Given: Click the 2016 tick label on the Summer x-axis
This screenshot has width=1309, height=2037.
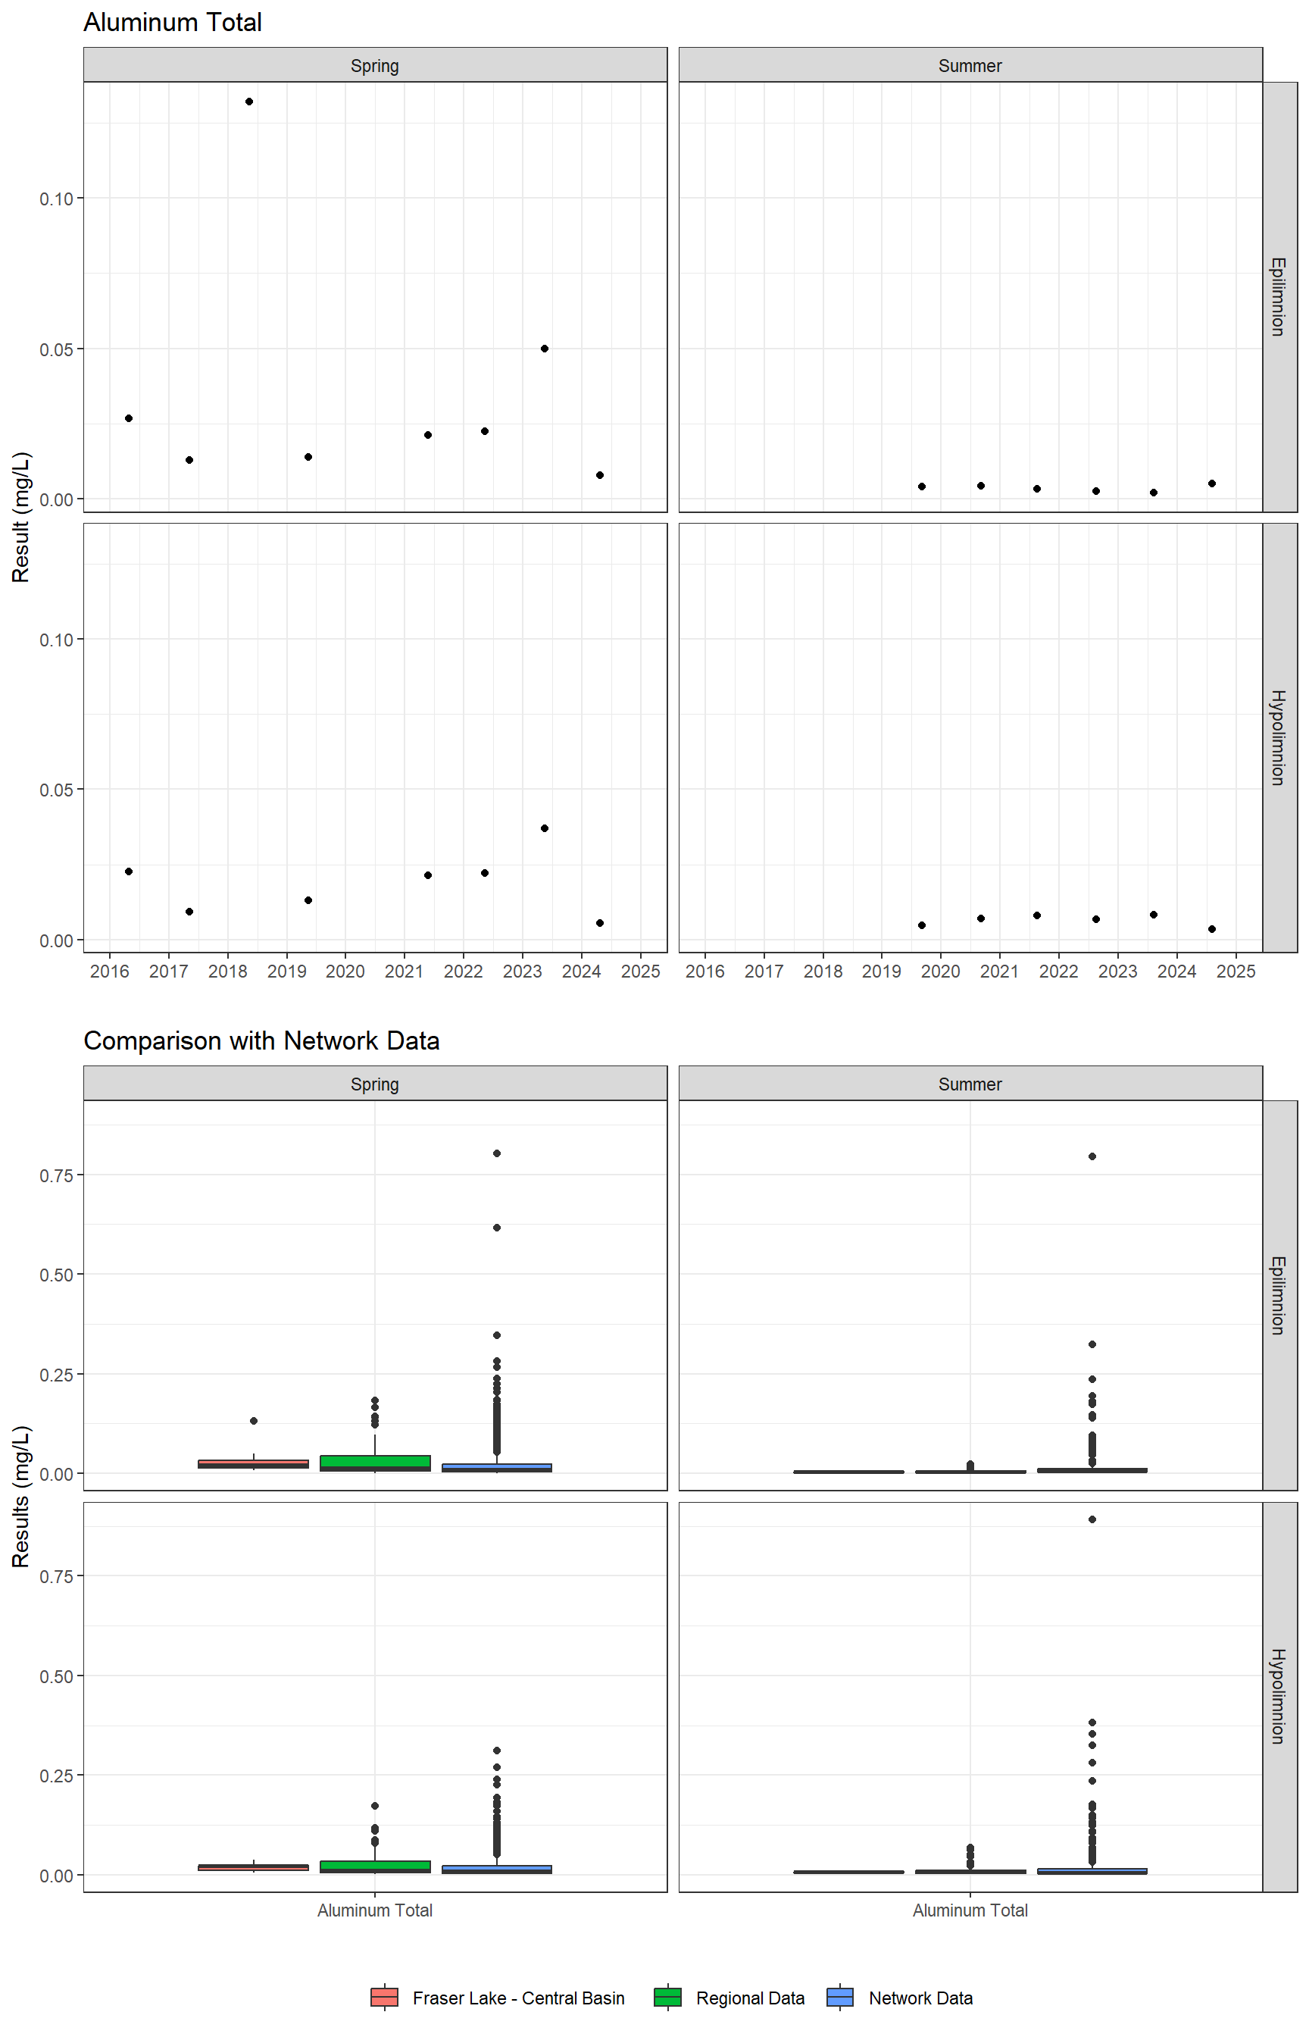Looking at the screenshot, I should 704,971.
